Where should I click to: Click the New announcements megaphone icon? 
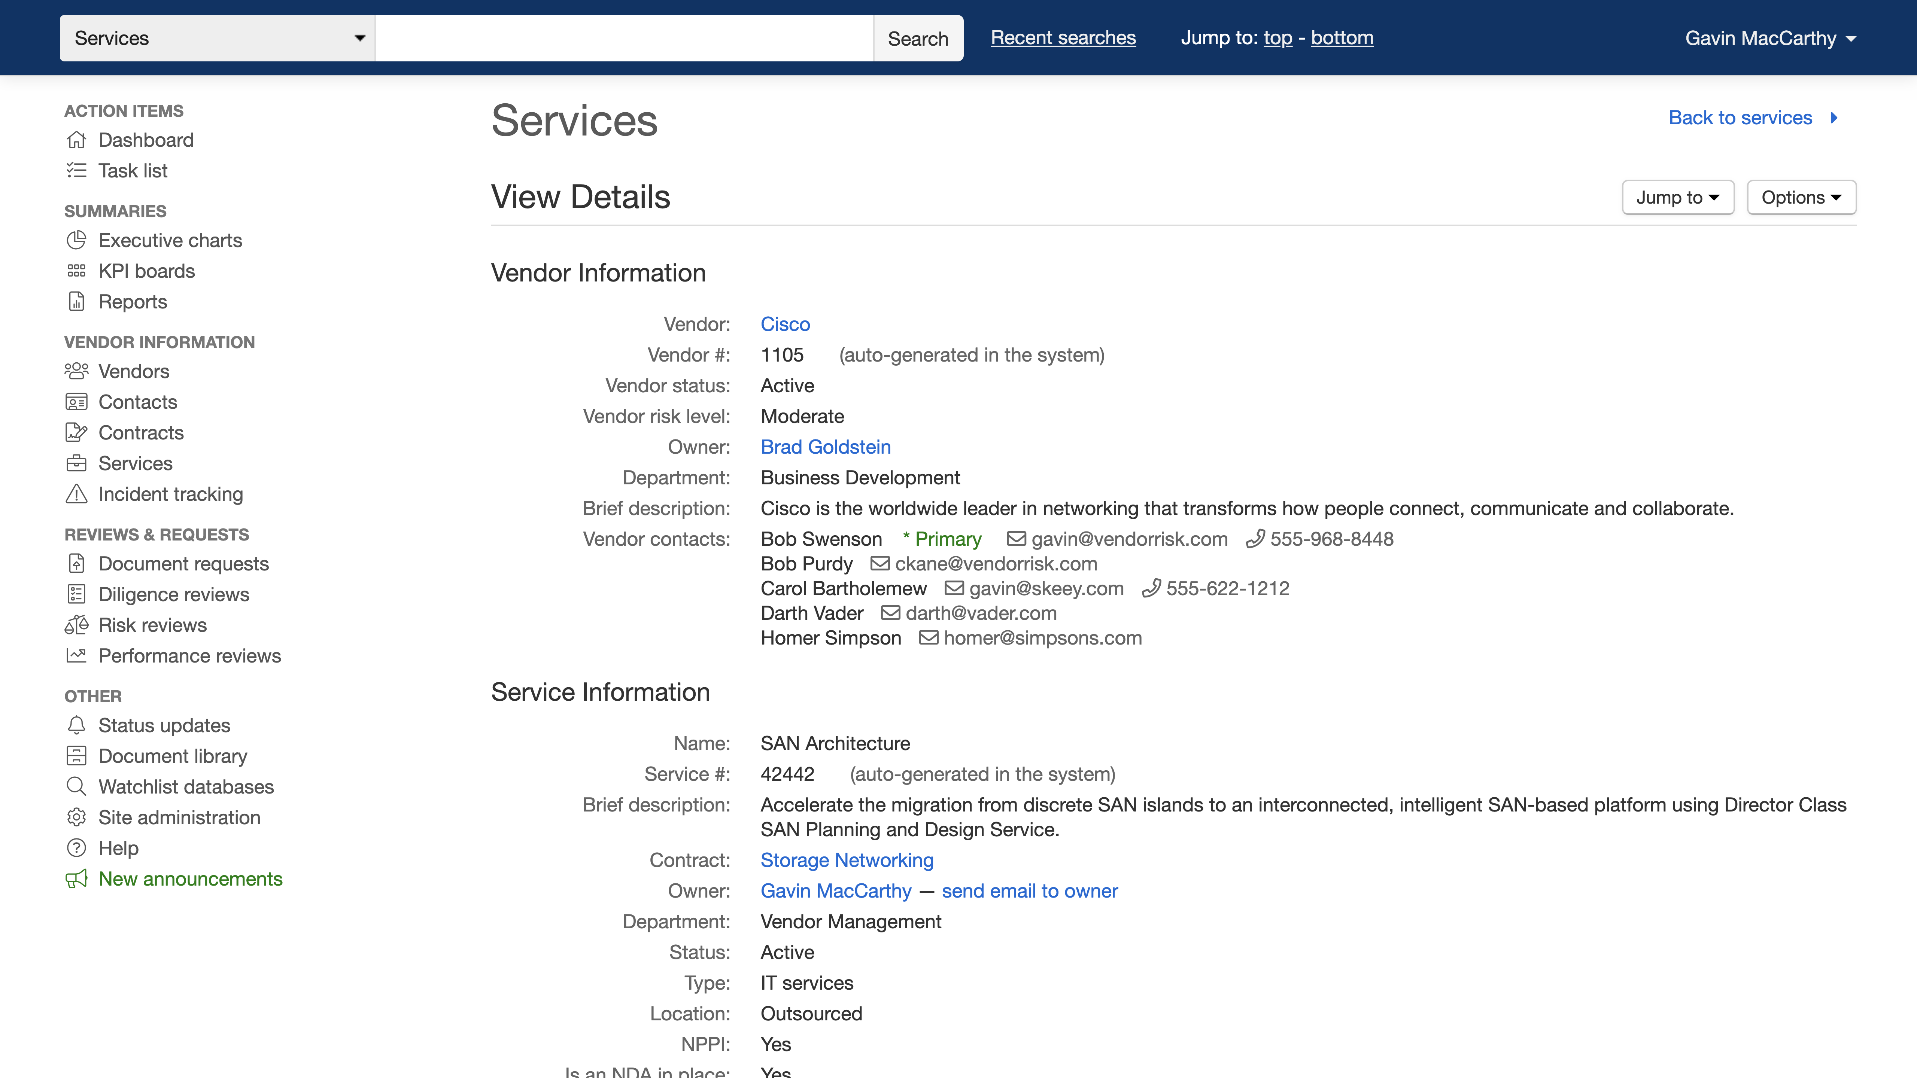[76, 878]
